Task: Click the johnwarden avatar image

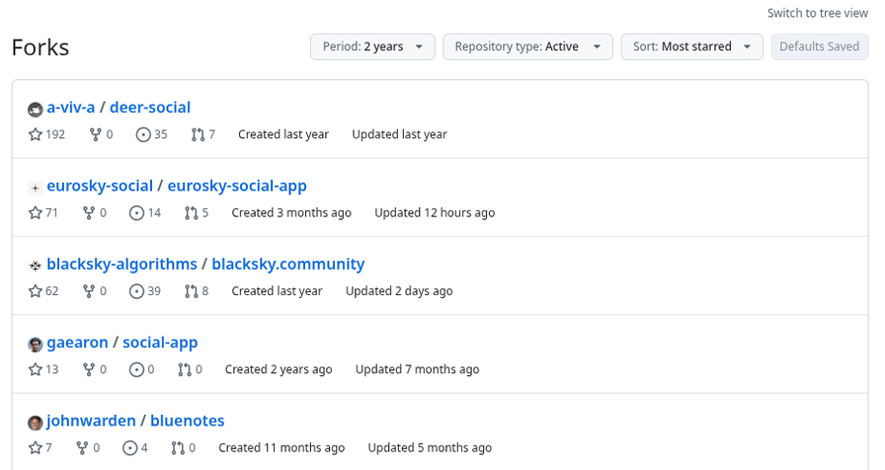Action: click(x=35, y=423)
